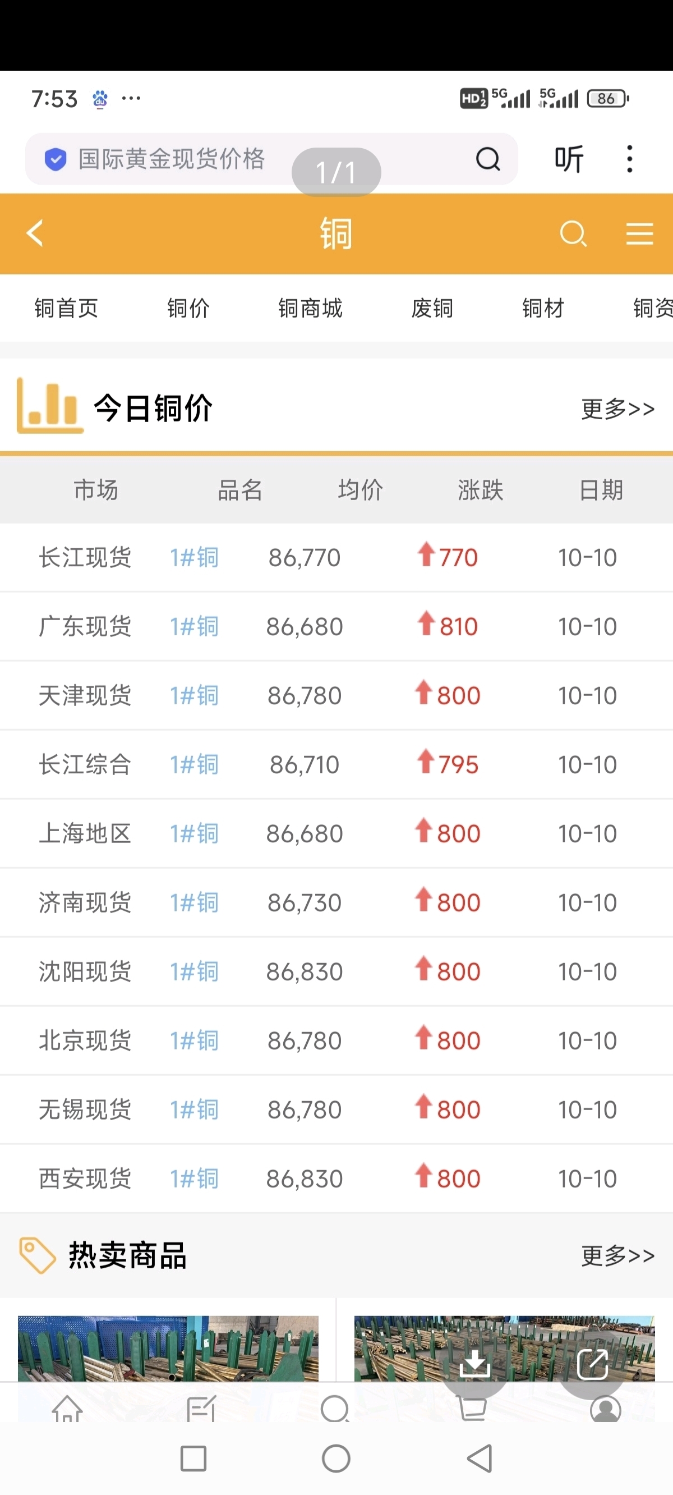The height and width of the screenshot is (1495, 673).
Task: Tap the floating download icon
Action: tap(474, 1363)
